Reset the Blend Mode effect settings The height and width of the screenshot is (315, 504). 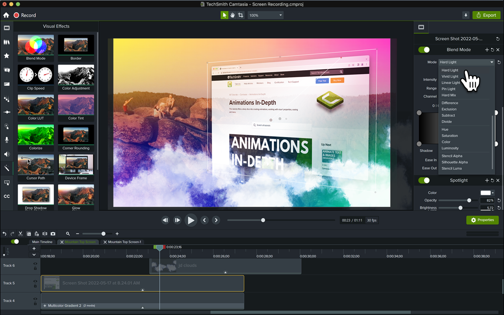coord(492,50)
